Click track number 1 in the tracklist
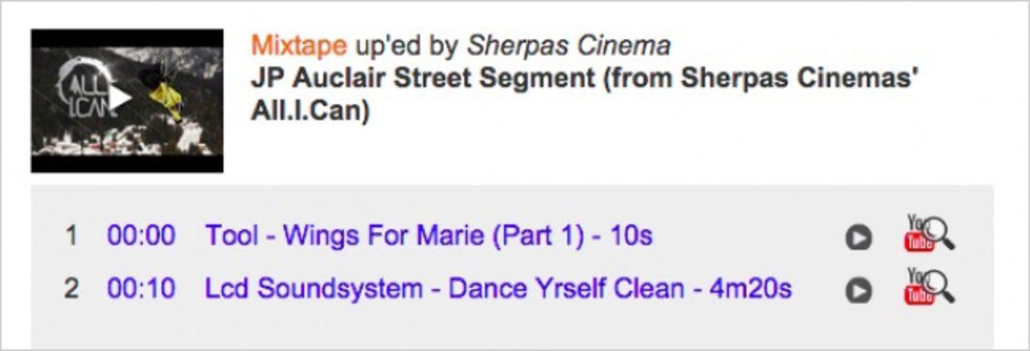This screenshot has height=351, width=1030. [71, 235]
